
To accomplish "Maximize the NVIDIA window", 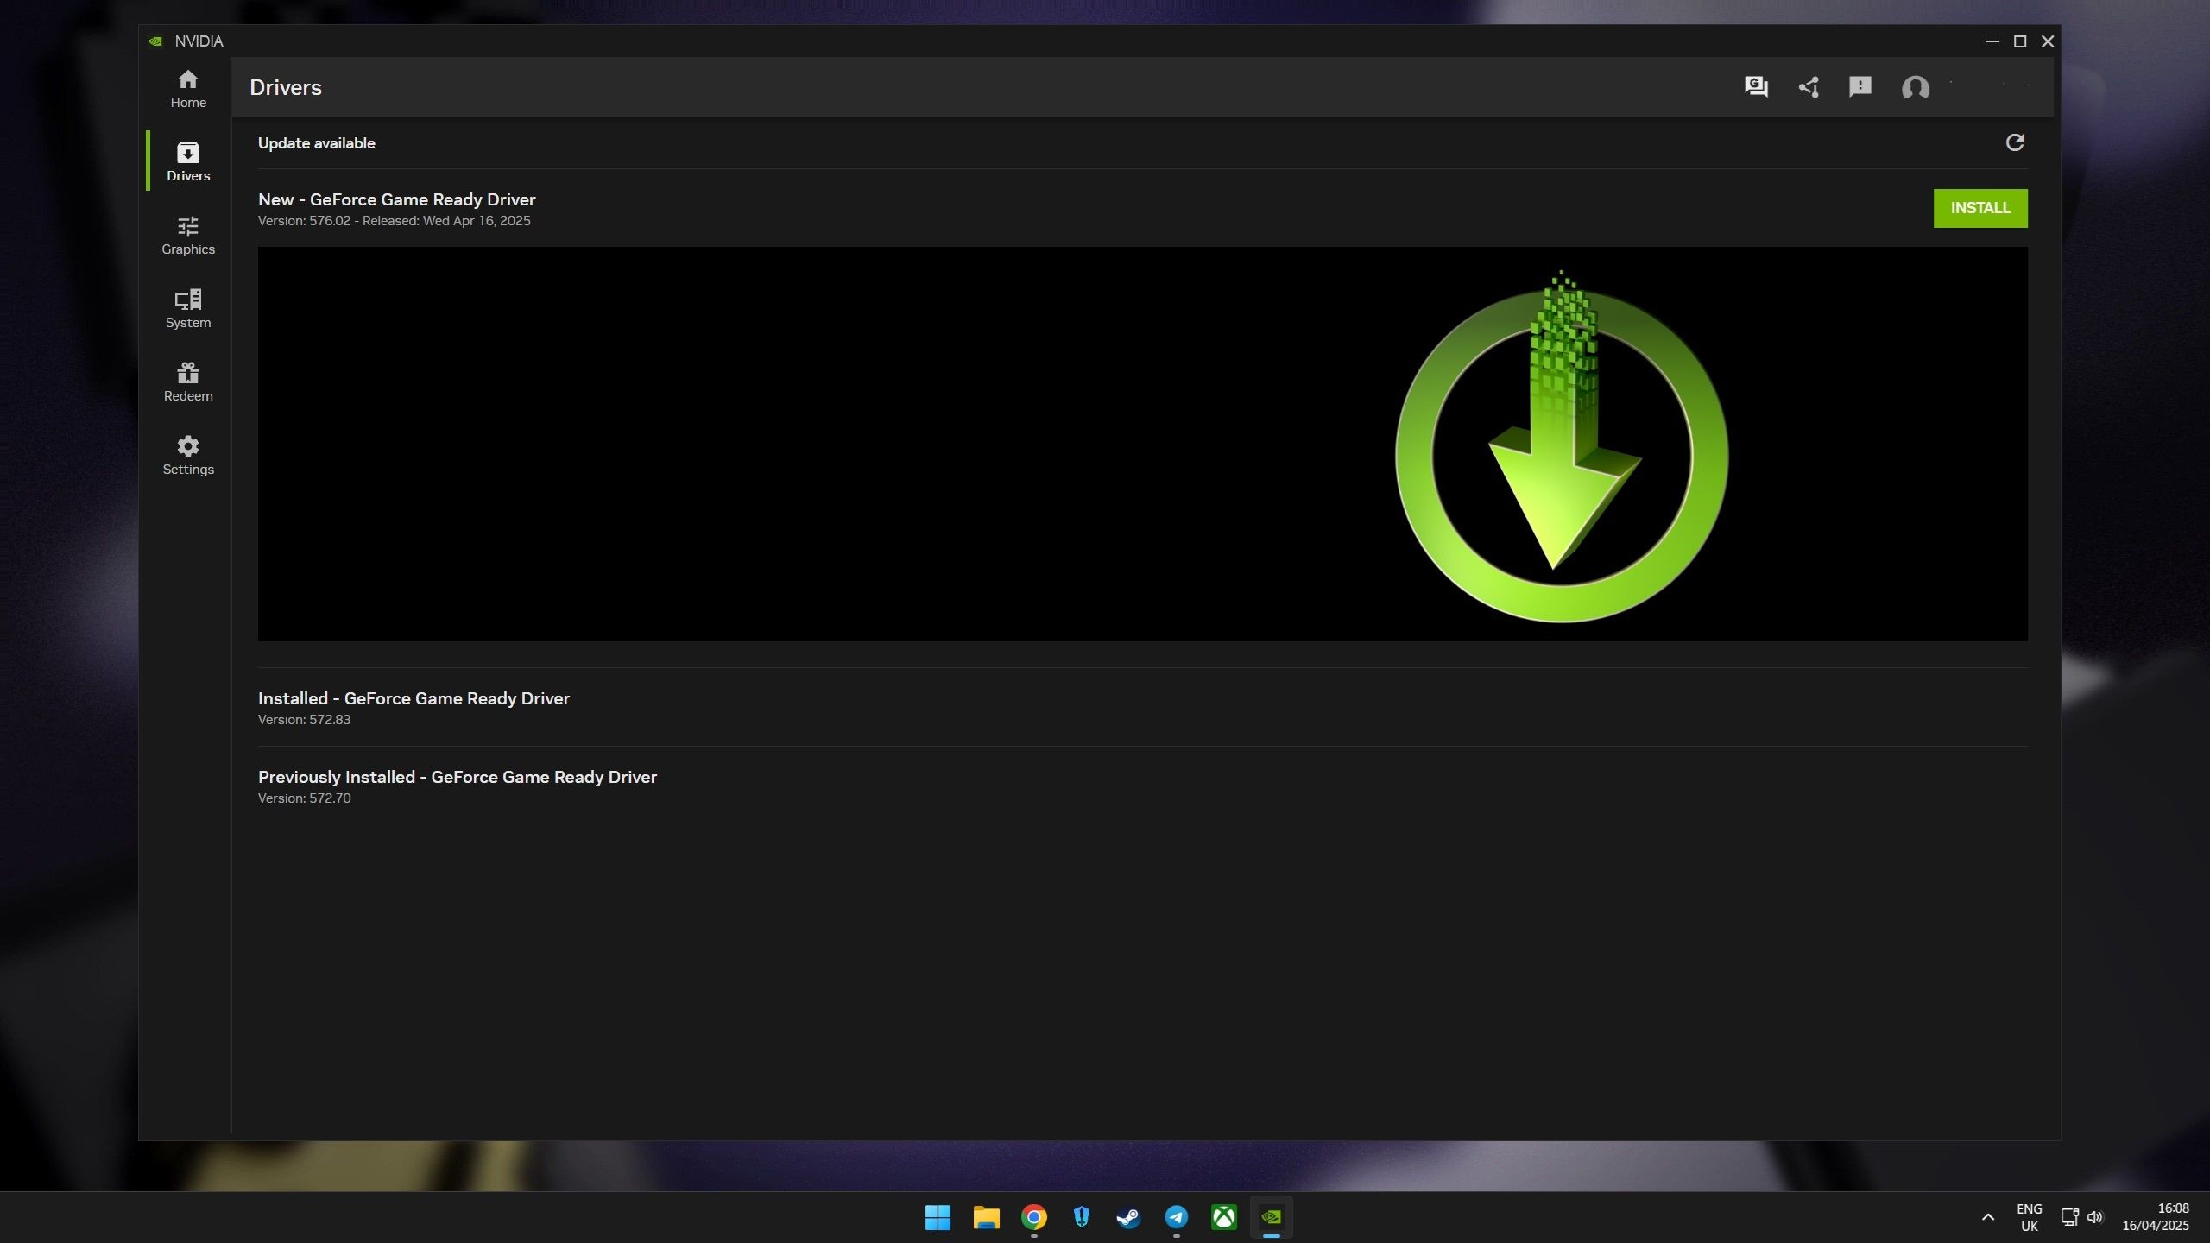I will coord(2020,41).
